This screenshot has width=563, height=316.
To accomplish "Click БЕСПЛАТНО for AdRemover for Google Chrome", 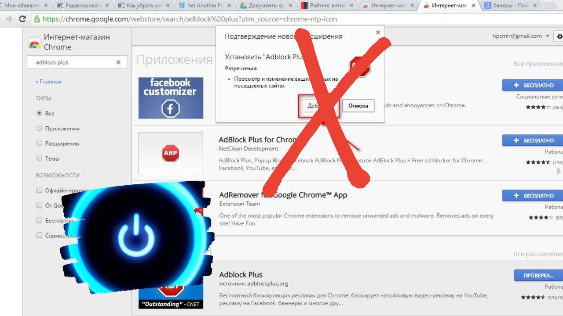I will 532,196.
